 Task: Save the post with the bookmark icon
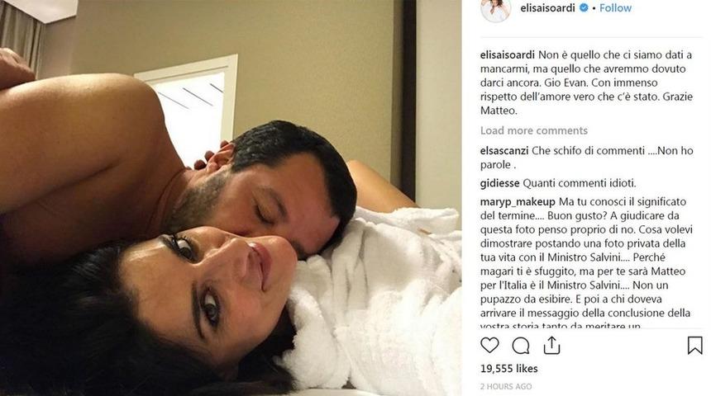coord(694,346)
